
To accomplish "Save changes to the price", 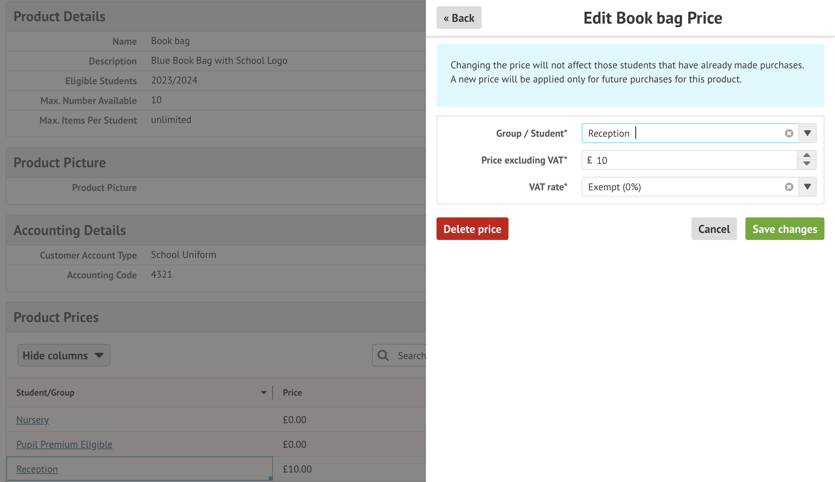I will [x=785, y=229].
